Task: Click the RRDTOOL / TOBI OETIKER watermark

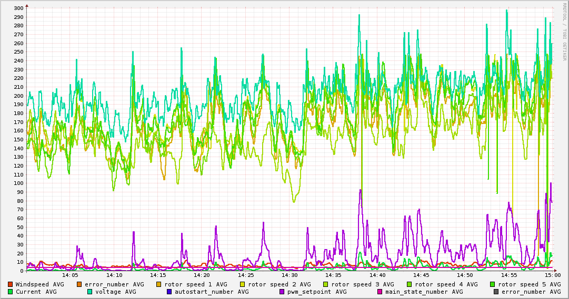Action: [565, 30]
